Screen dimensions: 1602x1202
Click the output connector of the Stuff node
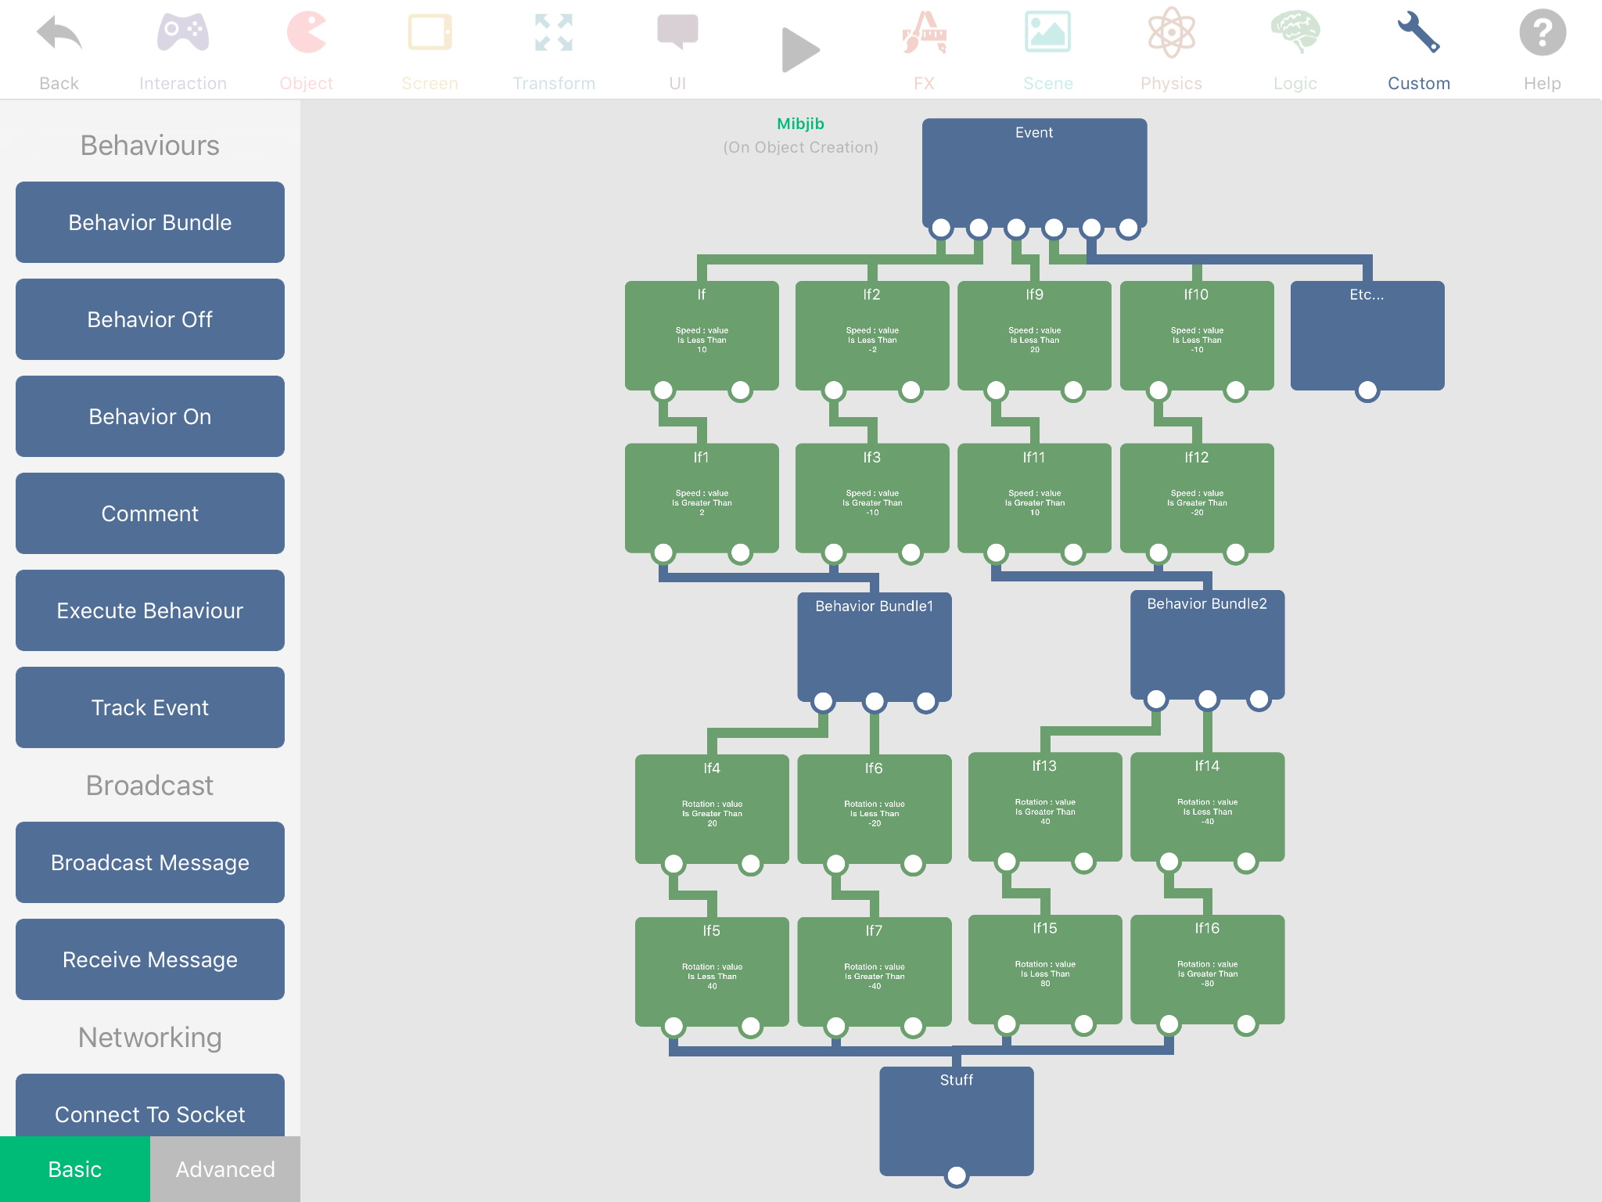point(956,1175)
